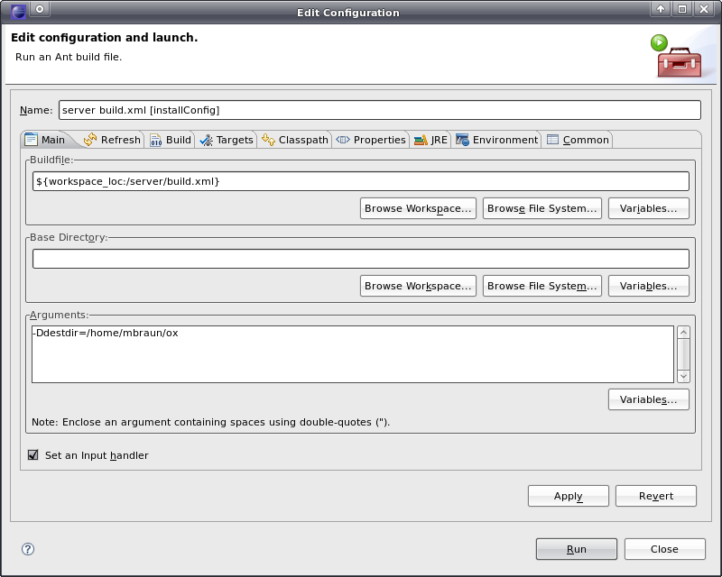Go to the Properties tab
Screen dimensions: 722x577
click(371, 140)
